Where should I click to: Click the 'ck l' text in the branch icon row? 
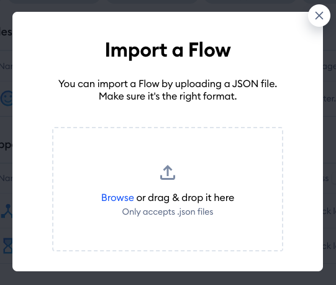(x=330, y=212)
